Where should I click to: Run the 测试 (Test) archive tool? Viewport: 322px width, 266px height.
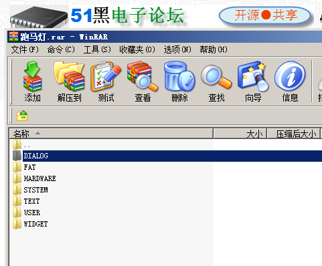pos(106,82)
